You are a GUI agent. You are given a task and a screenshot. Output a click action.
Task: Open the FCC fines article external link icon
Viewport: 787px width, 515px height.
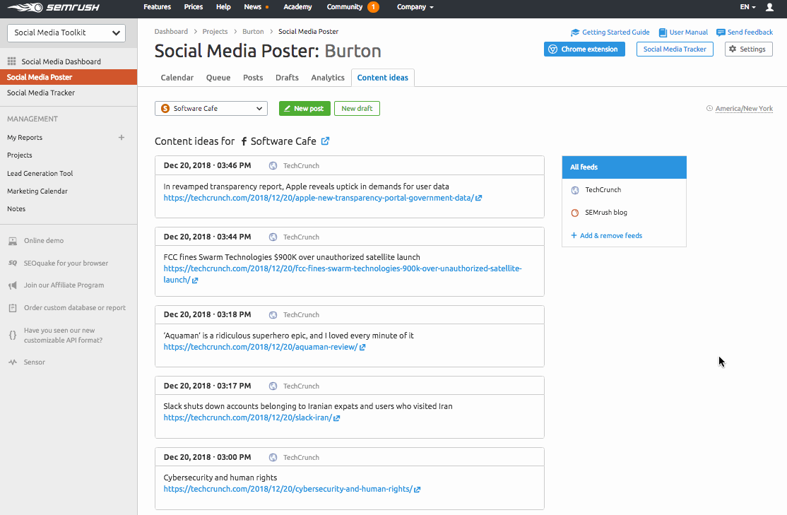(195, 280)
